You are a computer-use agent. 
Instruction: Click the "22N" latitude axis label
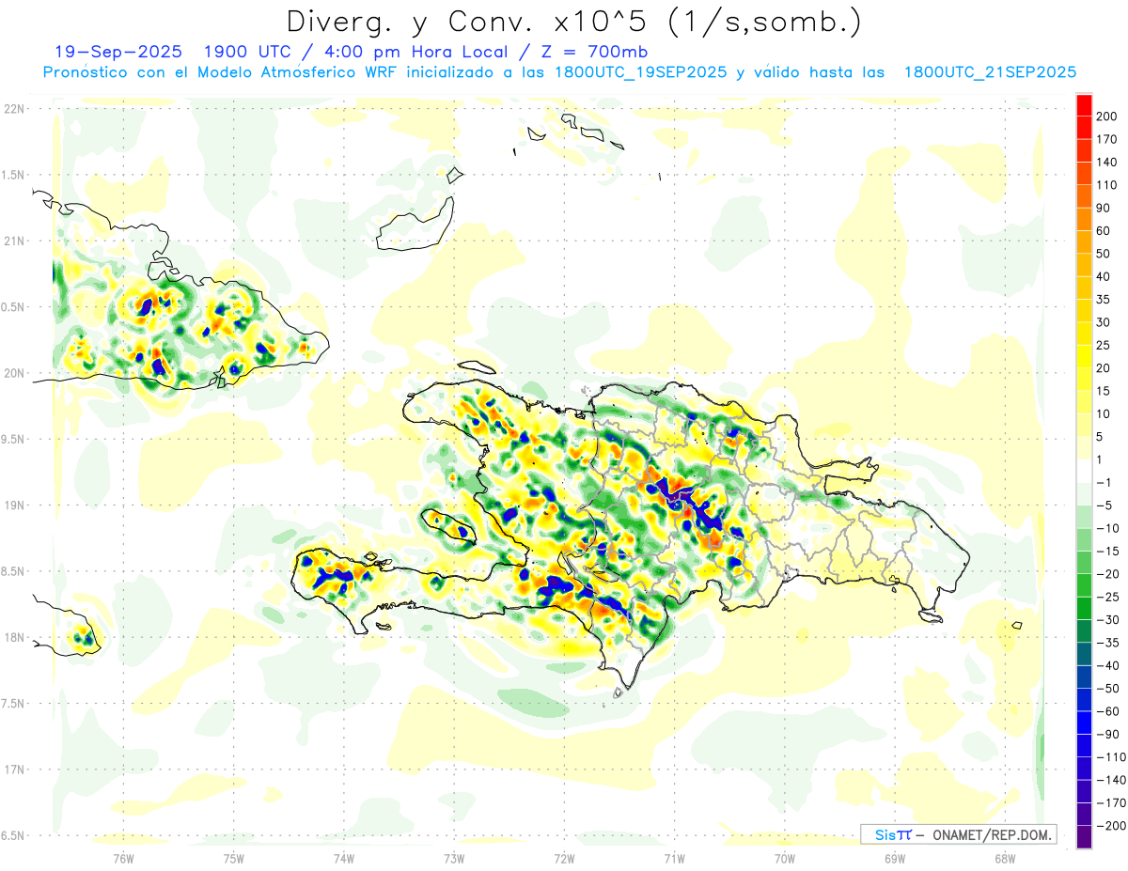(14, 109)
